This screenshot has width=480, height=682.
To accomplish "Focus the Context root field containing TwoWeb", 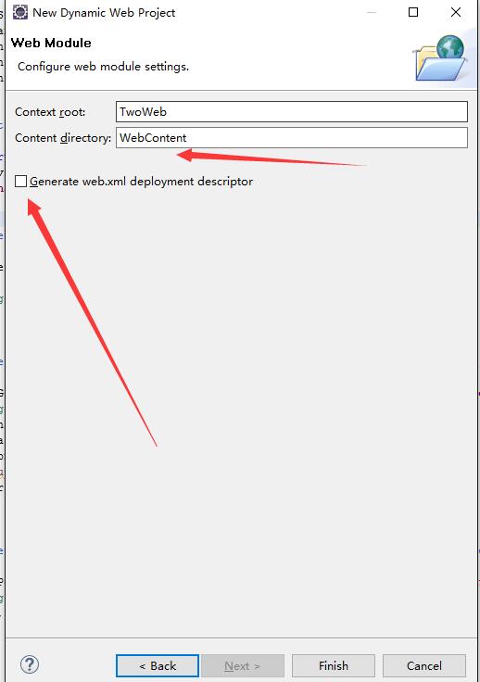I will (x=292, y=112).
